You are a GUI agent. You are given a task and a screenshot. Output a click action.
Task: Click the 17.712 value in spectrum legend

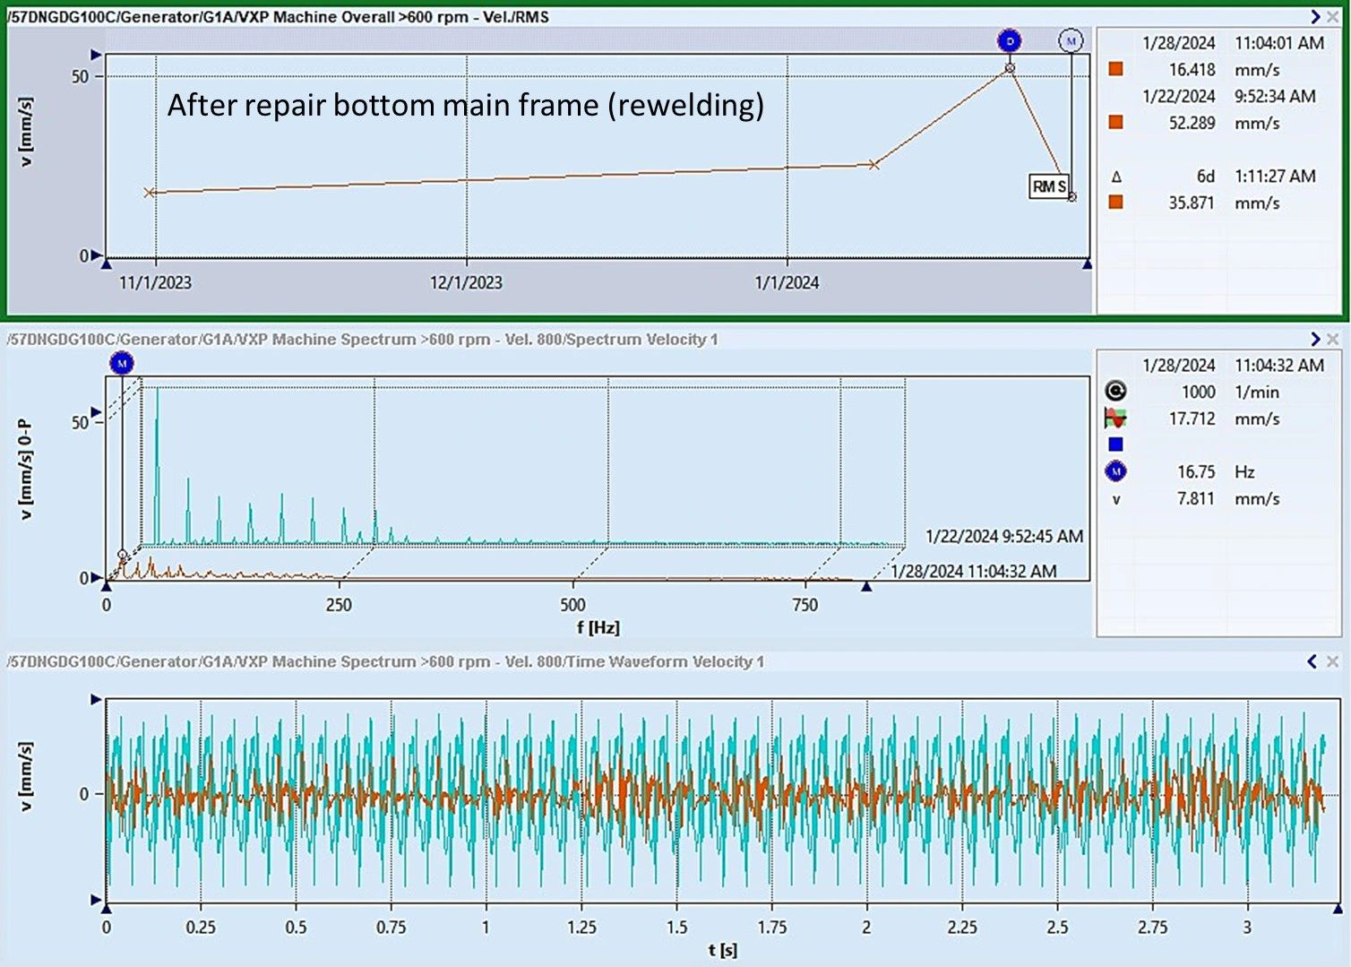pos(1192,419)
